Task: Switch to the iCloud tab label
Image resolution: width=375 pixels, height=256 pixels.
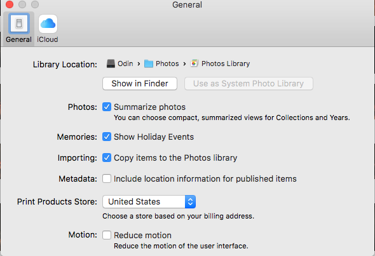Action: click(x=48, y=39)
